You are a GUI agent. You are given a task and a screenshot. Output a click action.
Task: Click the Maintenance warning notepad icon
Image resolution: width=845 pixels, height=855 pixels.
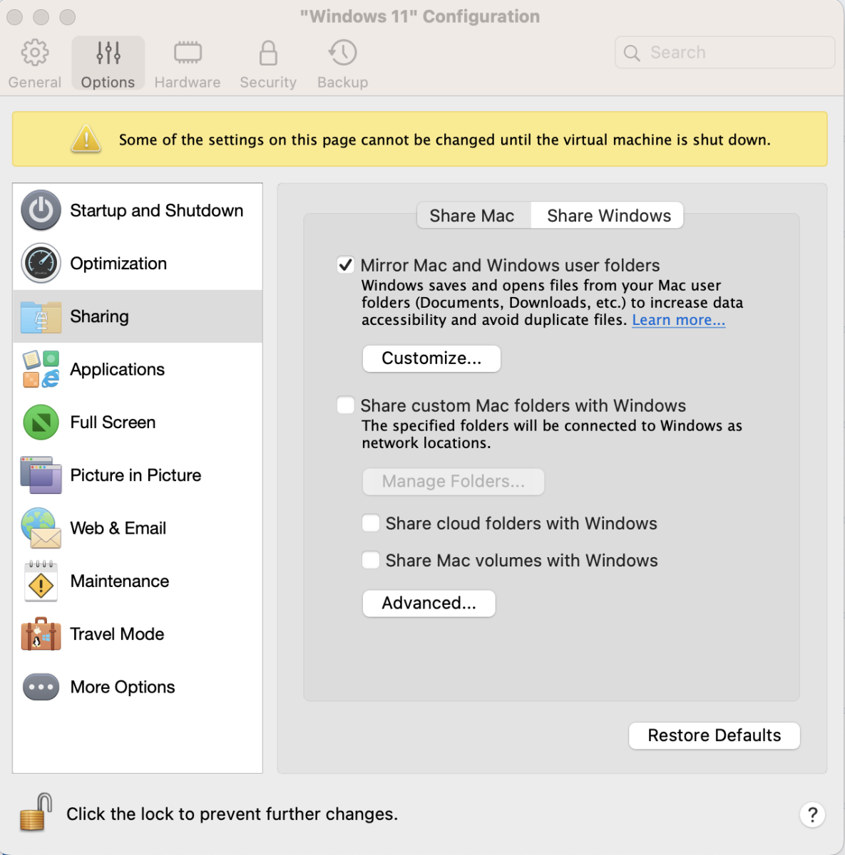click(41, 581)
